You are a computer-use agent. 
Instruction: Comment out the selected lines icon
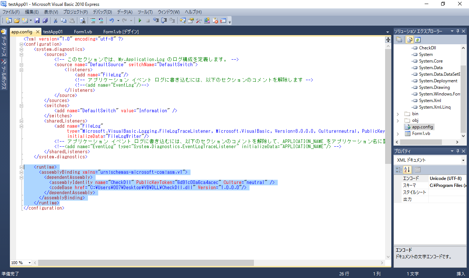[93, 20]
